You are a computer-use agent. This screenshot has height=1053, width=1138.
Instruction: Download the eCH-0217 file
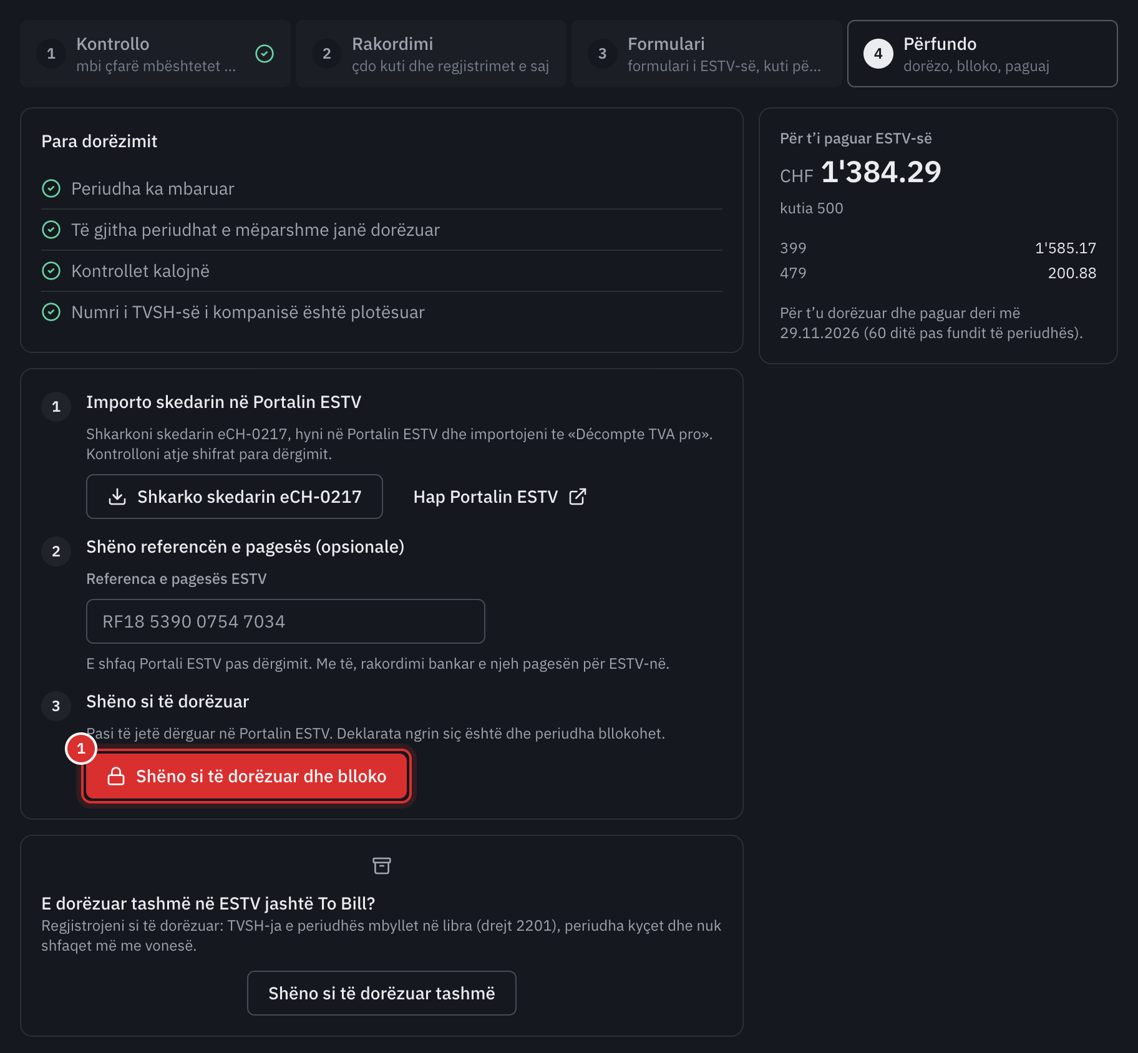pyautogui.click(x=235, y=497)
